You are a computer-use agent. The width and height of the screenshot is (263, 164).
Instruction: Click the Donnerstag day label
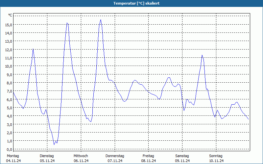click(x=115, y=156)
